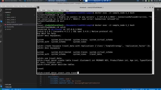
Task: Open the Explorer panel's more actions ellipsis
Action: [x=34, y=9]
